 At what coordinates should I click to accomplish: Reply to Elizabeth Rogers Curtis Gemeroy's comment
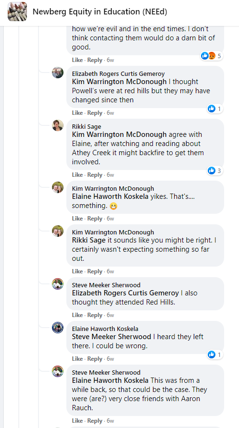95,113
